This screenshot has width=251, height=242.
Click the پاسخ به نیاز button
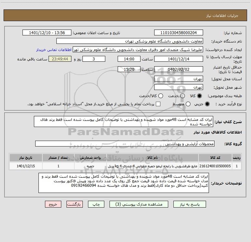189,204
